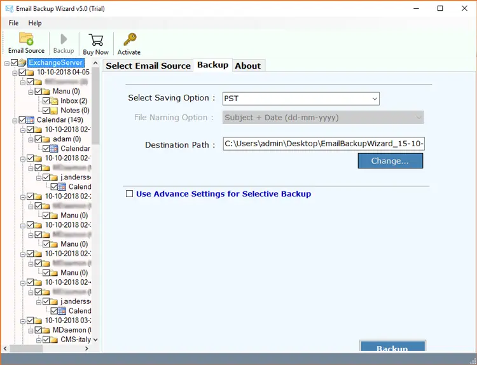Select the Notes (0) folder icon
Screen dimensions: 477x365
tap(54, 111)
